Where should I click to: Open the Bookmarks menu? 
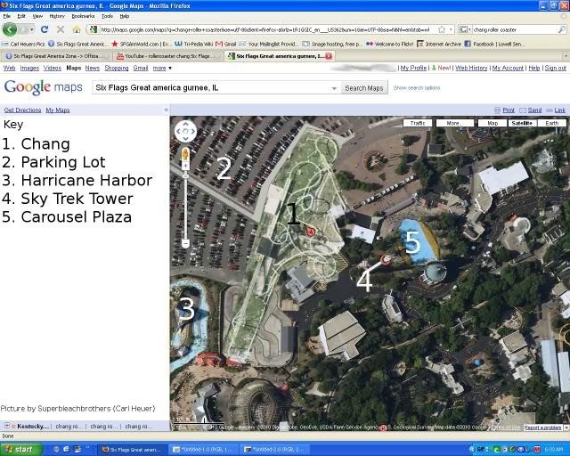(x=82, y=16)
